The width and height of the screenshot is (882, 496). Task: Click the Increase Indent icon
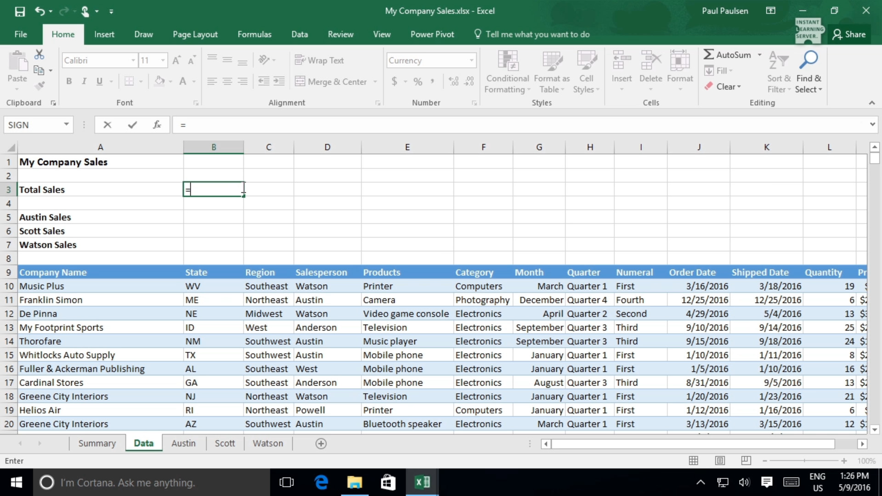pyautogui.click(x=279, y=81)
